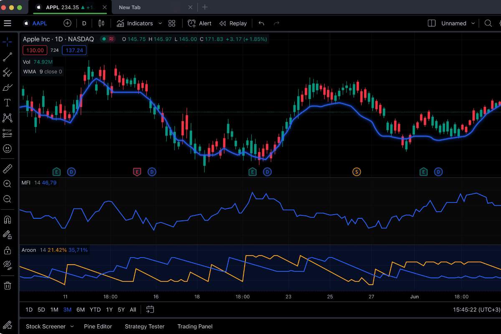This screenshot has width=501, height=334.
Task: Click the blue 137.24 buy button
Action: pos(74,50)
